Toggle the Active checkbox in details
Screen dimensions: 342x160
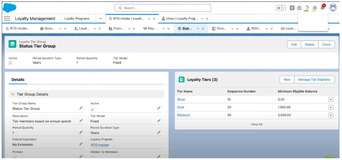[x=93, y=109]
